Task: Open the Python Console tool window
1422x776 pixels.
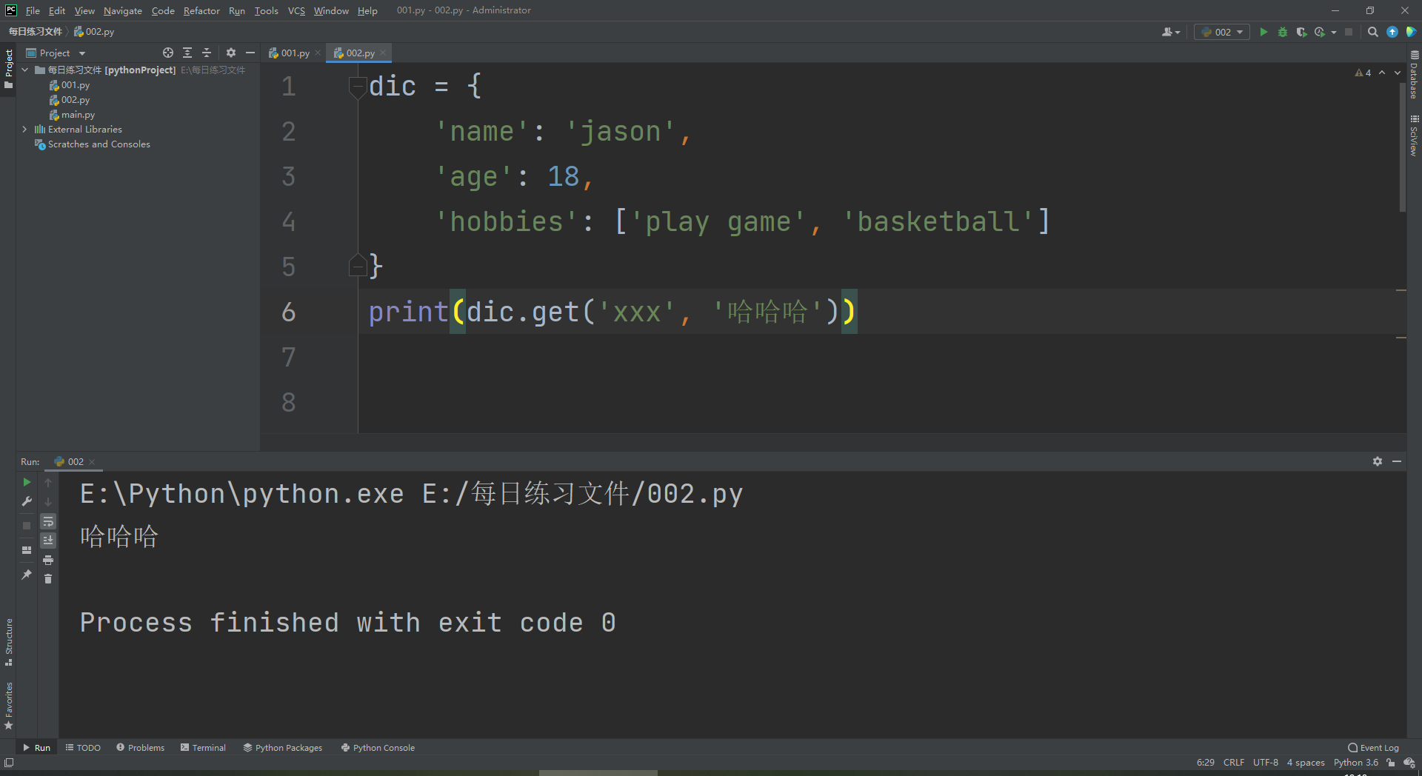Action: [378, 748]
